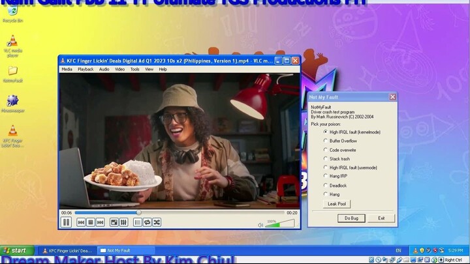Open the Playback menu in VLC
Viewport: 470px width, 264px height.
coord(86,69)
